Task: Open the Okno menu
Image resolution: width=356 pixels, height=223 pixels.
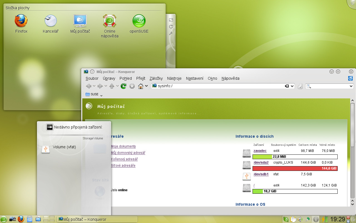Action: [x=212, y=78]
